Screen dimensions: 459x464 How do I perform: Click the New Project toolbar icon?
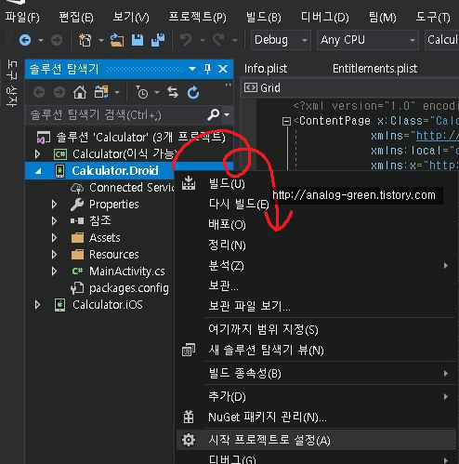coord(85,40)
